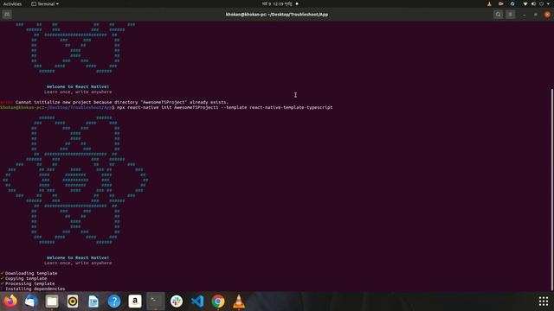Close the terminal window
554x311 pixels.
pyautogui.click(x=547, y=15)
